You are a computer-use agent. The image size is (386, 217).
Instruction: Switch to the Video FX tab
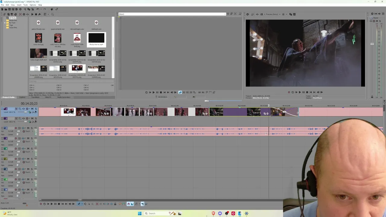tap(48, 97)
